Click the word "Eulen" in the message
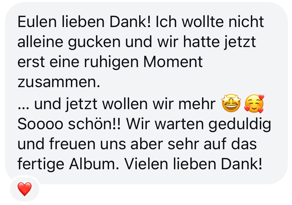This screenshot has height=205, width=292. [37, 22]
